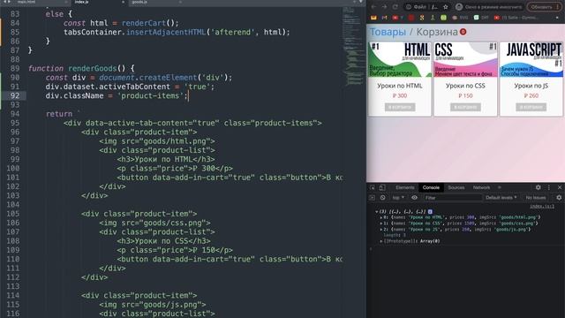Add Уроки по JS to cart
This screenshot has width=565, height=318.
click(531, 107)
